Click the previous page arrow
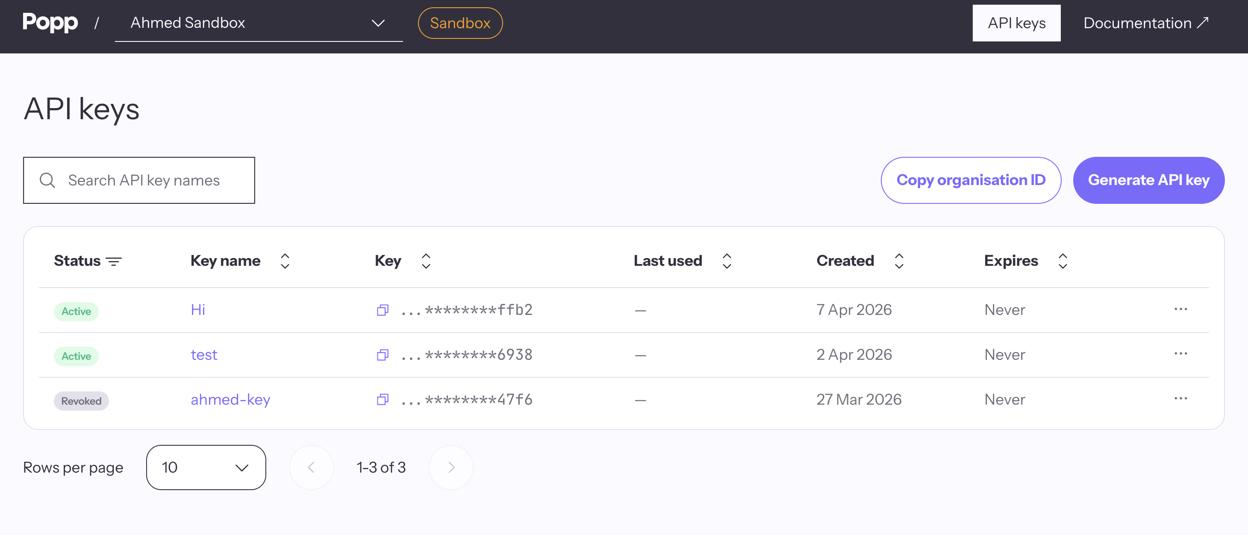Screen dimensions: 1248x535 (312, 467)
